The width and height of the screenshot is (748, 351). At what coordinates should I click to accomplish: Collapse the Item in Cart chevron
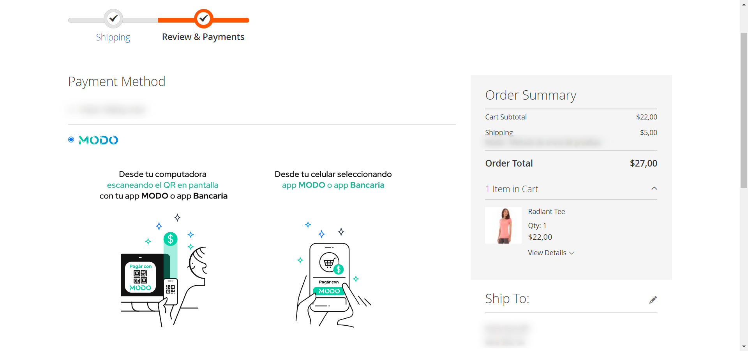[654, 189]
